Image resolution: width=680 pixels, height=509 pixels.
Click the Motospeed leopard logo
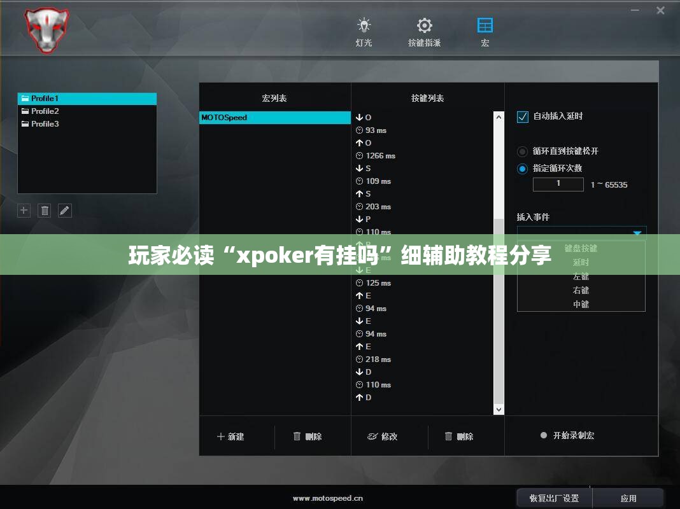47,30
